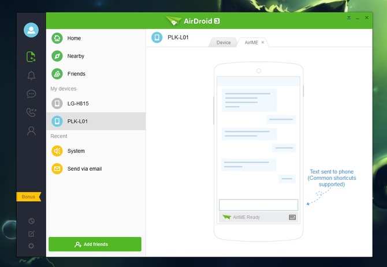Click the PLK-L01 device header icon
This screenshot has height=267, width=387.
pos(157,37)
